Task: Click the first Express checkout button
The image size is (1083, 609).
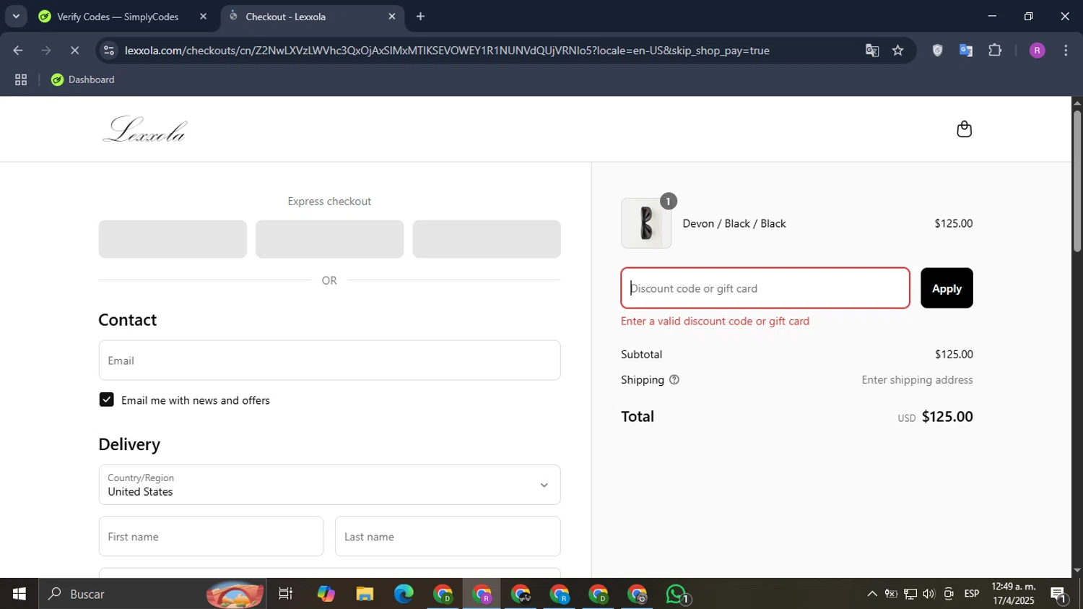Action: click(173, 239)
